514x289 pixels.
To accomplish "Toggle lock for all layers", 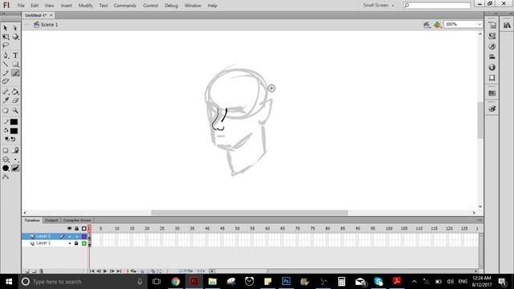I will (x=77, y=228).
